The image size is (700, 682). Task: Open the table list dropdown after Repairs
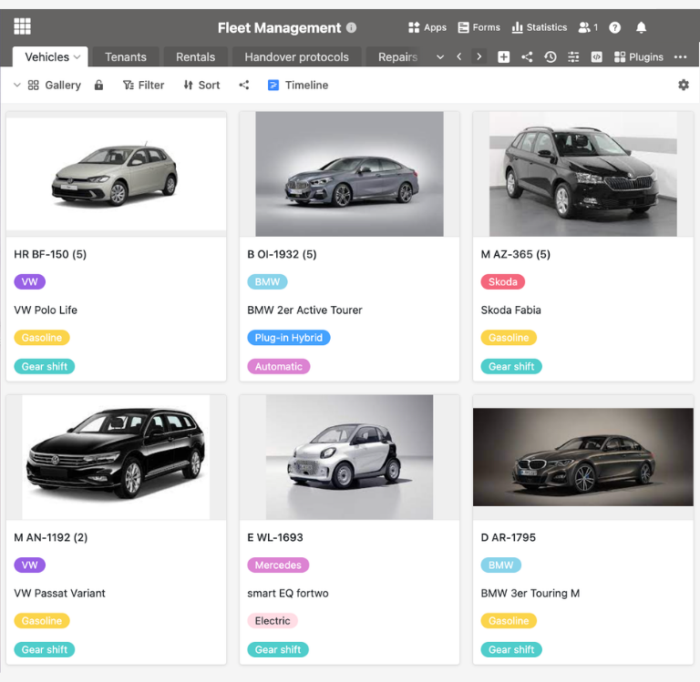tap(440, 56)
